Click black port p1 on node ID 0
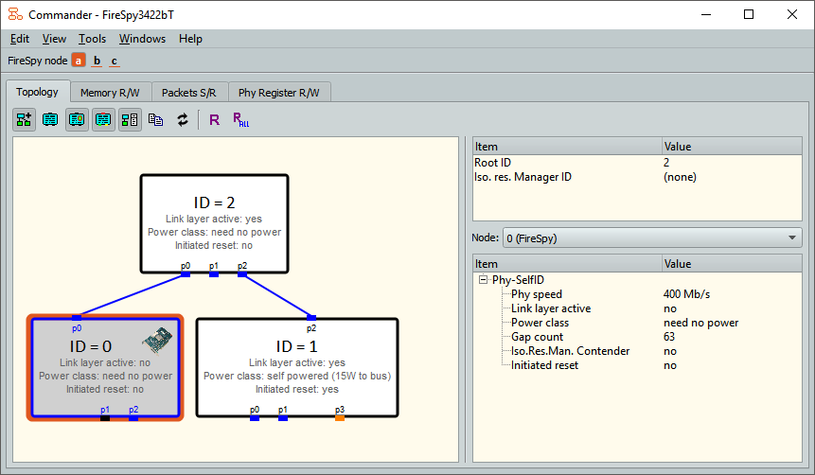 pyautogui.click(x=105, y=418)
